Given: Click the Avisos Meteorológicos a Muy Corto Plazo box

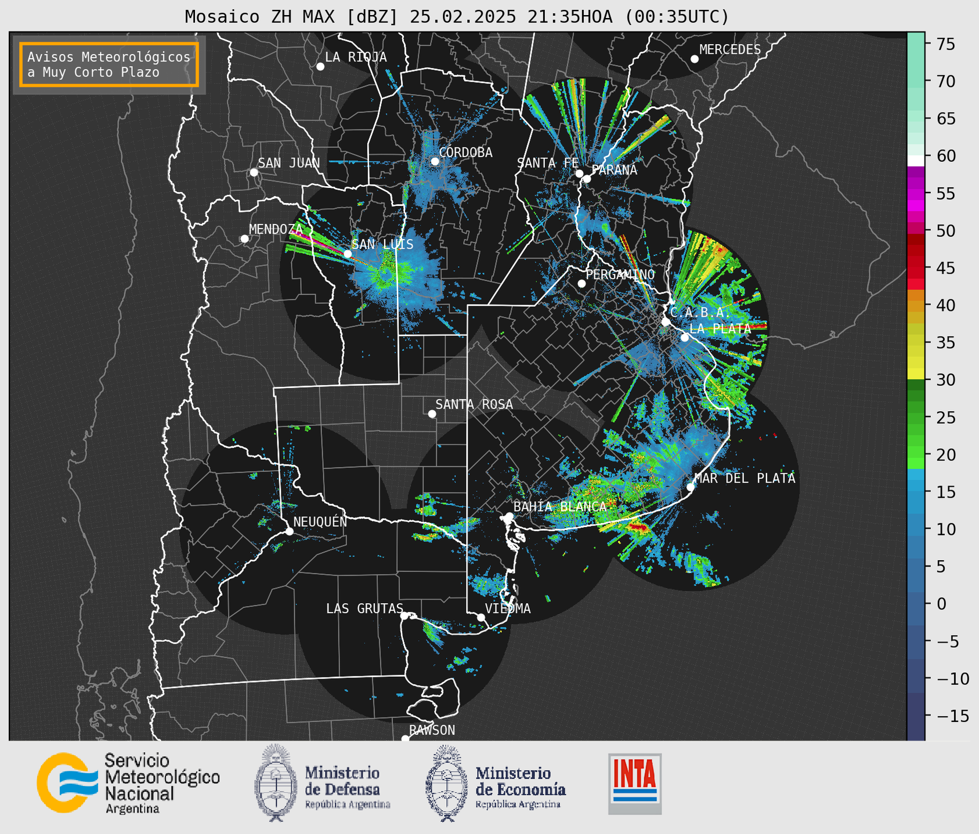Looking at the screenshot, I should point(109,64).
